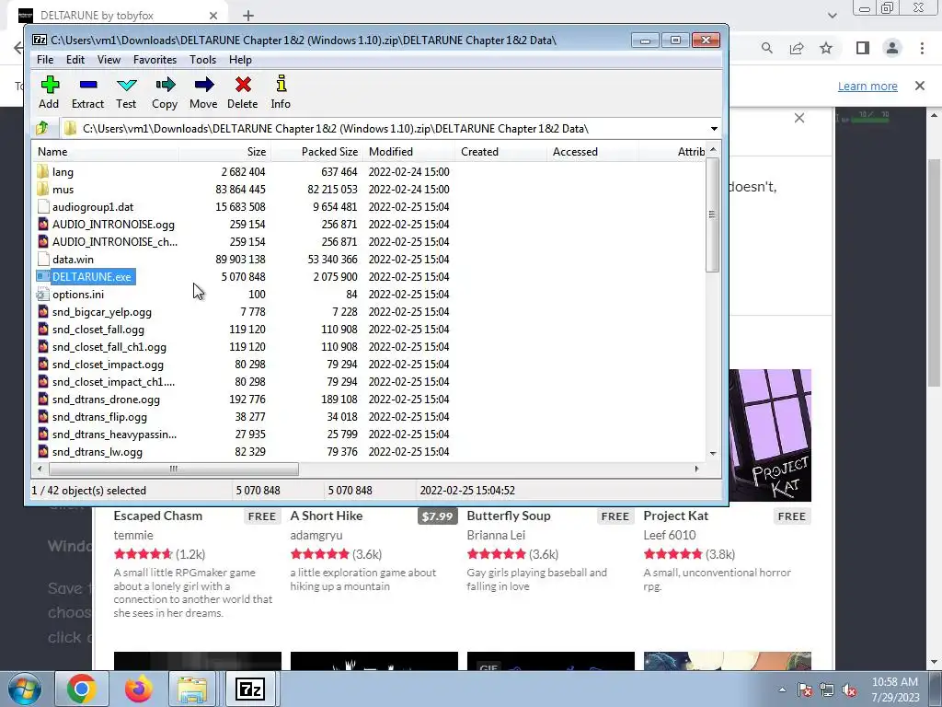The image size is (942, 707).
Task: Click the Test archive icon
Action: [126, 85]
